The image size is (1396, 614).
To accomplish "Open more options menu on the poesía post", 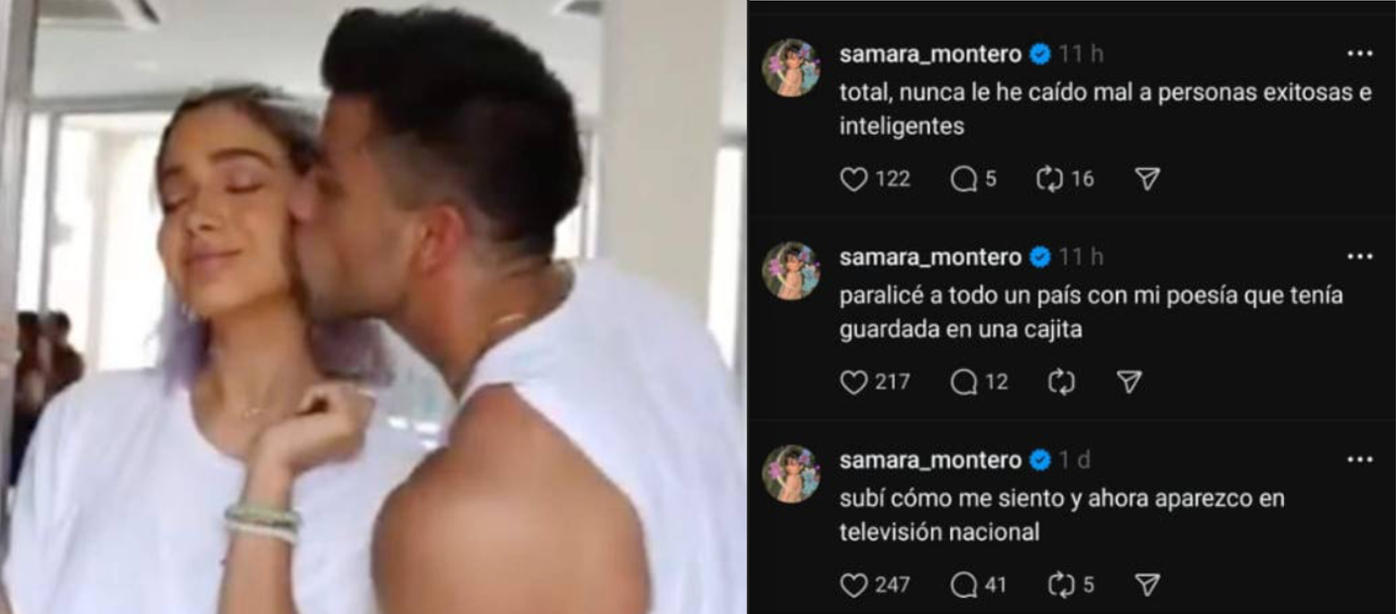I will point(1359,258).
